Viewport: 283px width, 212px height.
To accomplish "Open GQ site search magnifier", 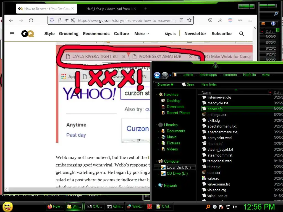I will pos(242,34).
